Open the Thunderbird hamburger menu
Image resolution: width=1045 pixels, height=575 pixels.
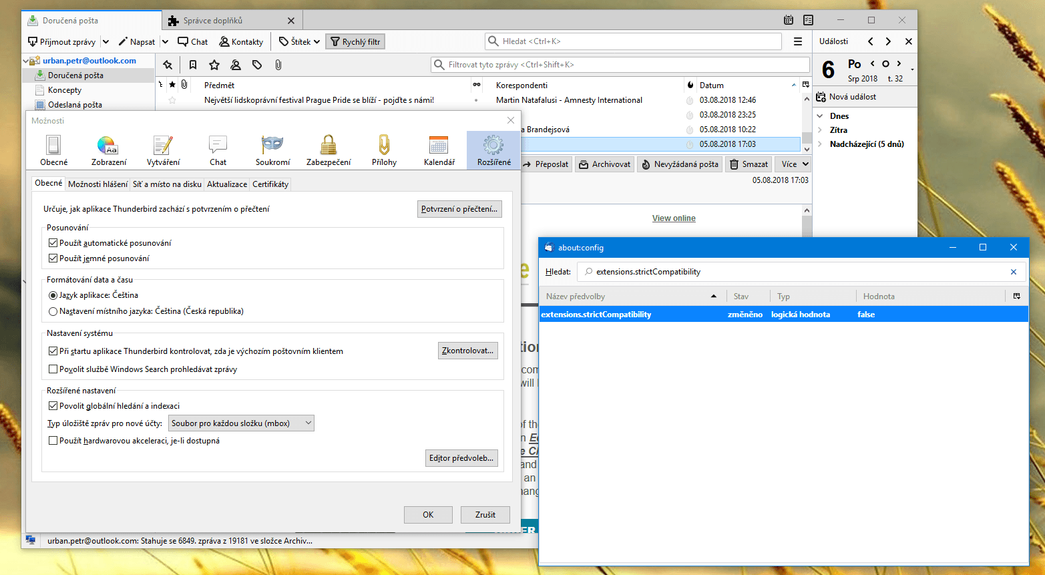pyautogui.click(x=798, y=41)
